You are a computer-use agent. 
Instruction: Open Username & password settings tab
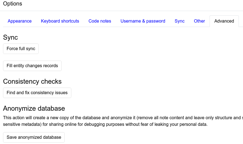[143, 21]
